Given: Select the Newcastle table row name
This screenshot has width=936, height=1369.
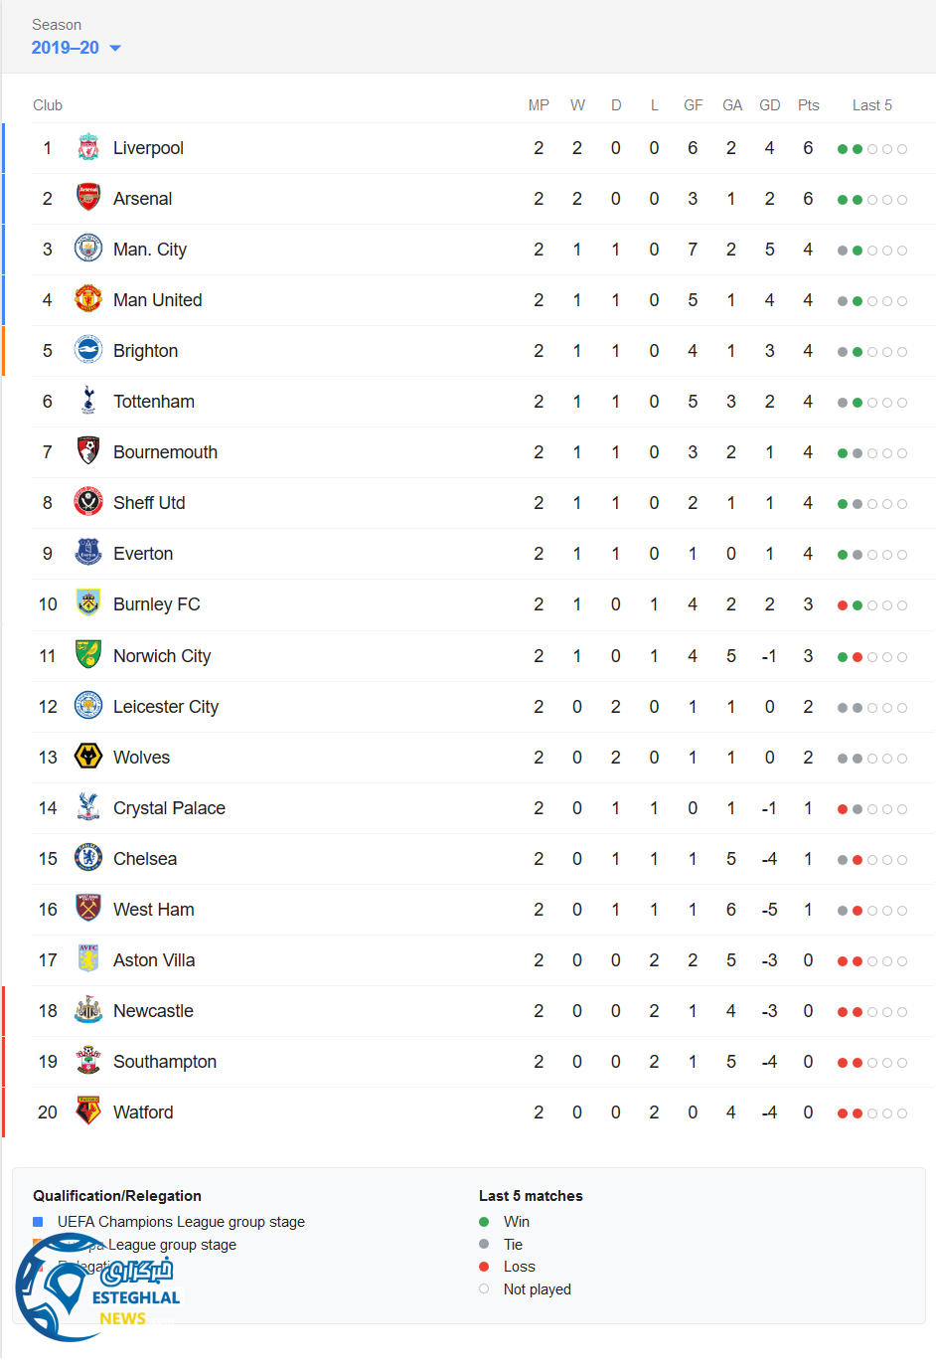Looking at the screenshot, I should tap(153, 1011).
